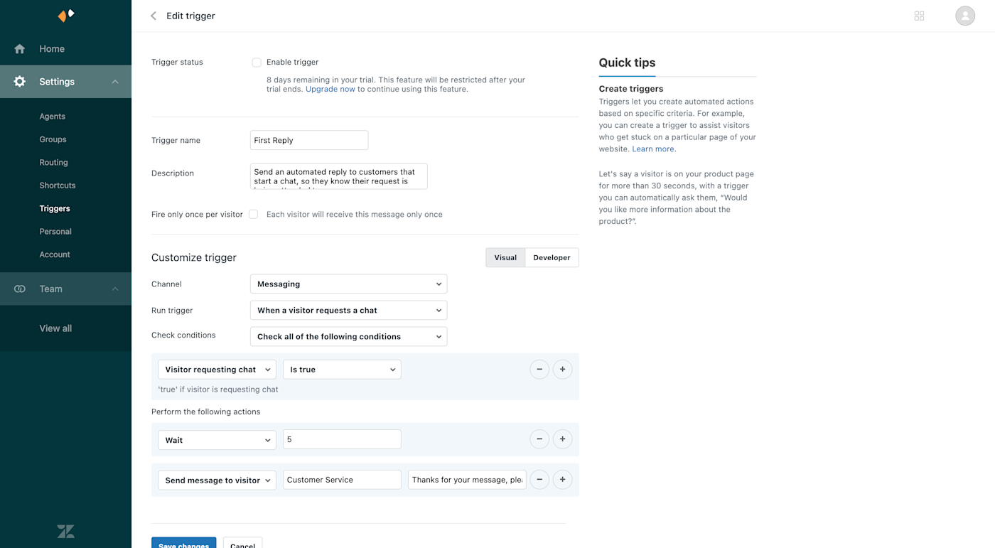
Task: Click into the Description text area
Action: click(339, 176)
